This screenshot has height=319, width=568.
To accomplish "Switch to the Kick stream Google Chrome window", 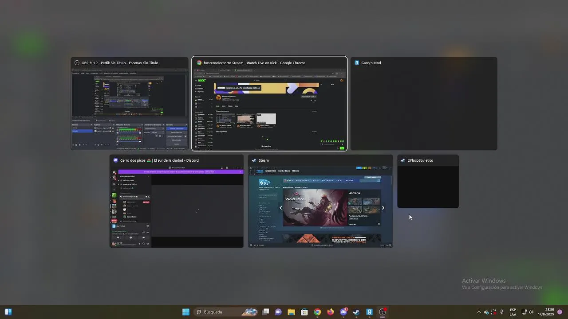I will [x=269, y=104].
